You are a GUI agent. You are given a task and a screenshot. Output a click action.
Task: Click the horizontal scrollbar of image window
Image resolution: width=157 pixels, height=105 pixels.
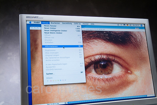click(107, 99)
